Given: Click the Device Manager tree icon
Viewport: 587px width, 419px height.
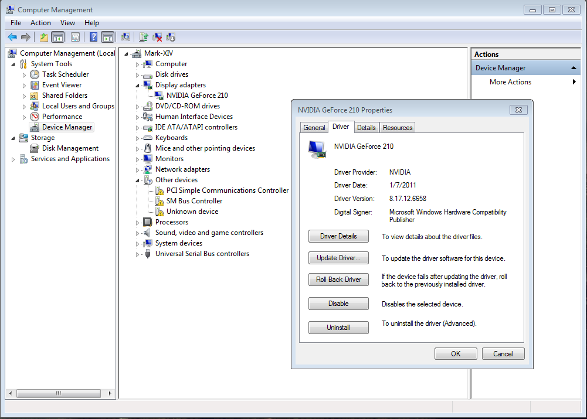Looking at the screenshot, I should (x=35, y=127).
